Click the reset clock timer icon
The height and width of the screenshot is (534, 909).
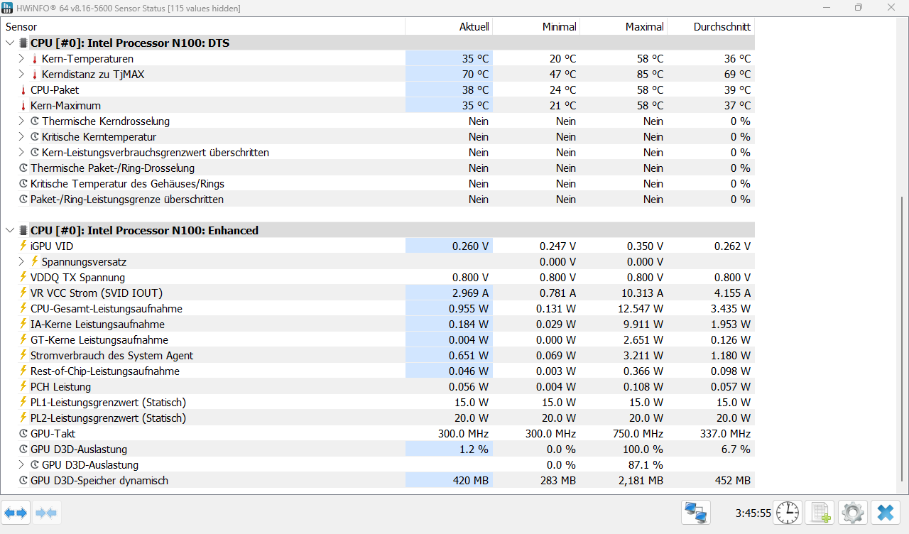(x=788, y=512)
